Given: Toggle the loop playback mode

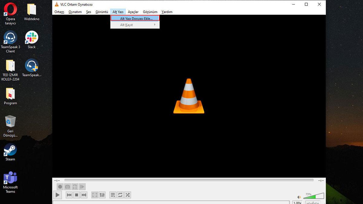Looking at the screenshot, I should pos(120,195).
